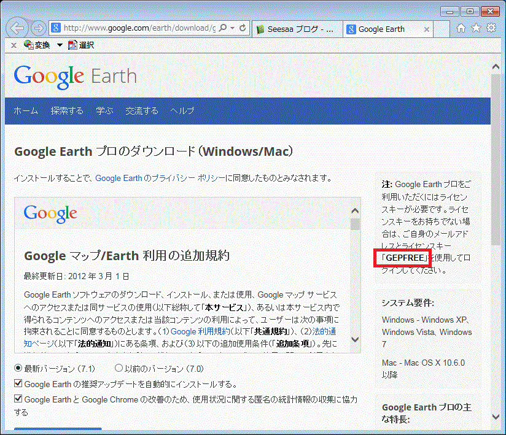Screen dimensions: 506x435
Task: Open the Google Earth のプライバシー ポリシー link
Action: (x=160, y=179)
